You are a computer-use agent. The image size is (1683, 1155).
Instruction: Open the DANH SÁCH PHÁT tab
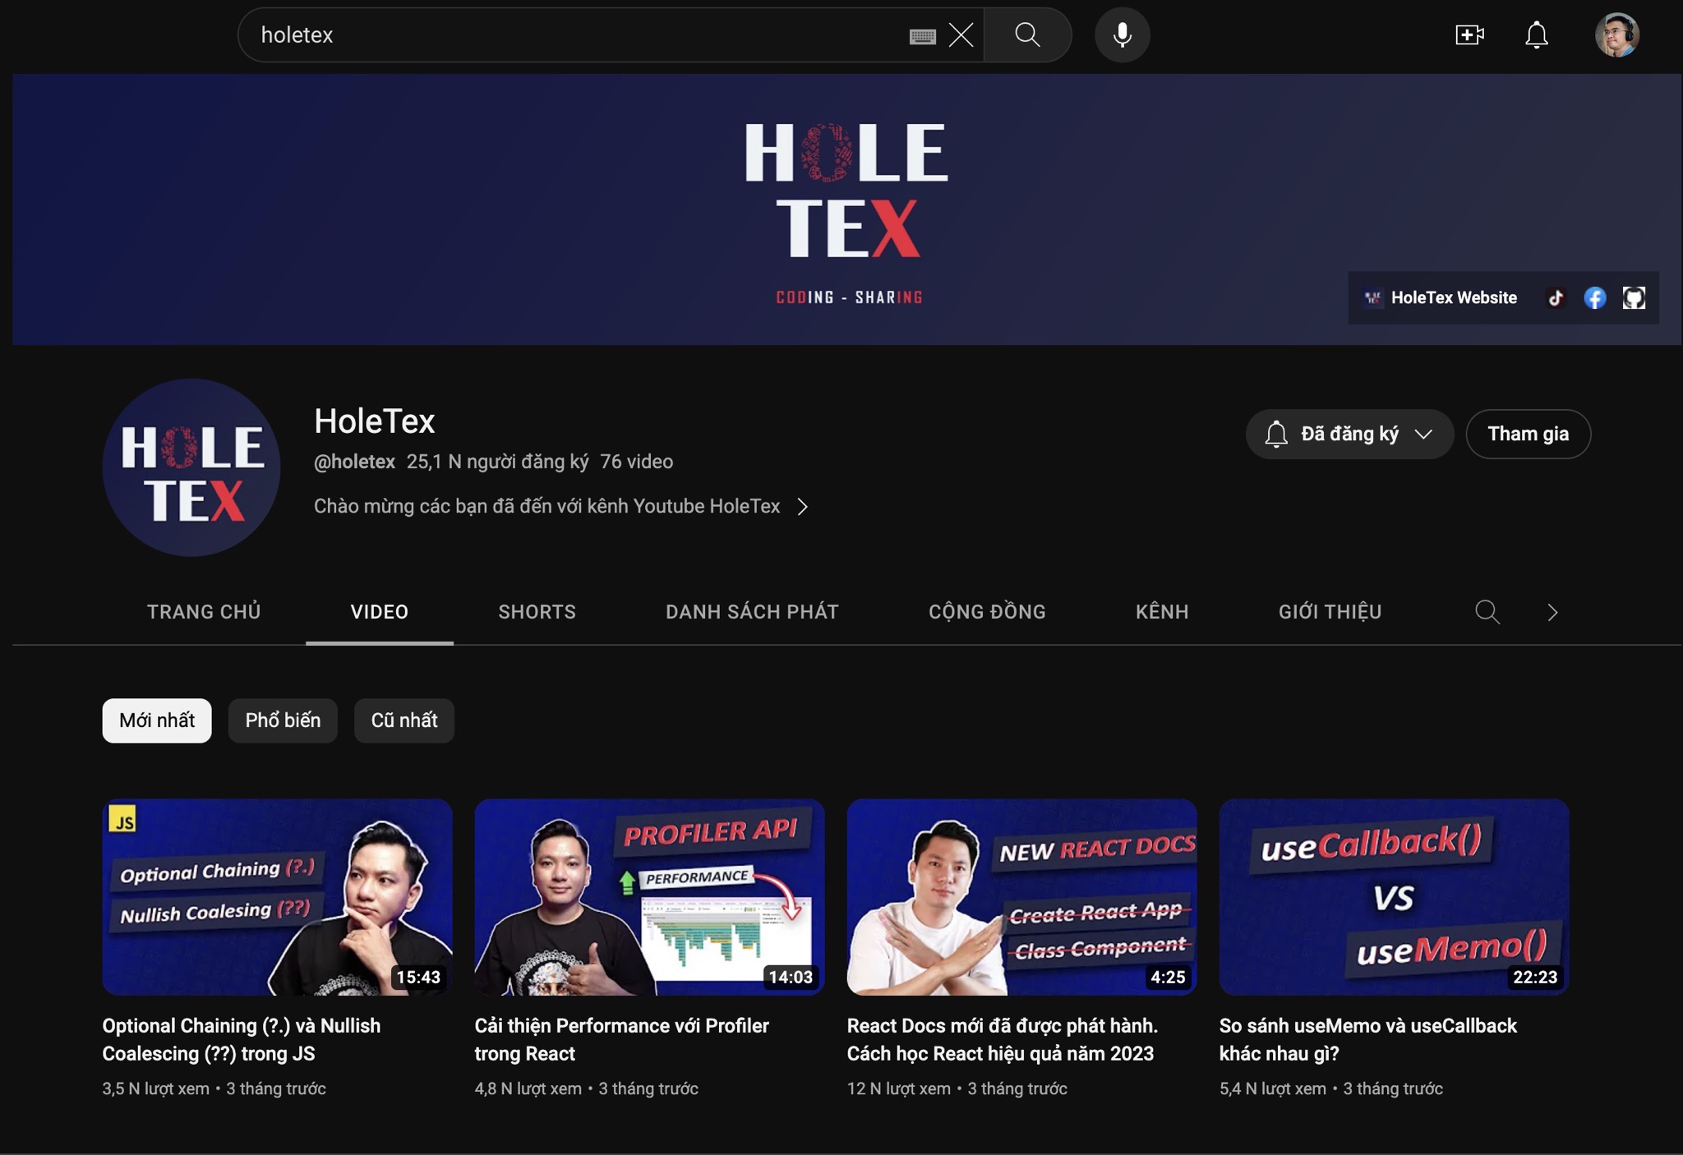coord(752,612)
